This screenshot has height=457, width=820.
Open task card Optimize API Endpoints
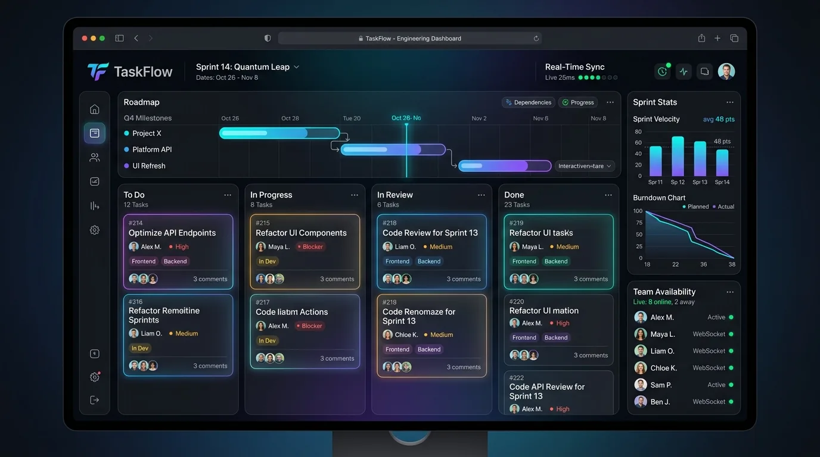point(178,252)
